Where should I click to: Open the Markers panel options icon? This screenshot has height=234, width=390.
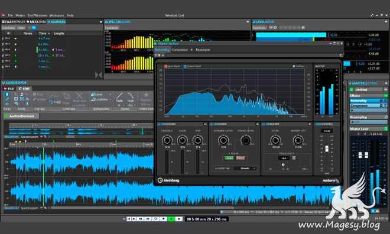[100, 22]
